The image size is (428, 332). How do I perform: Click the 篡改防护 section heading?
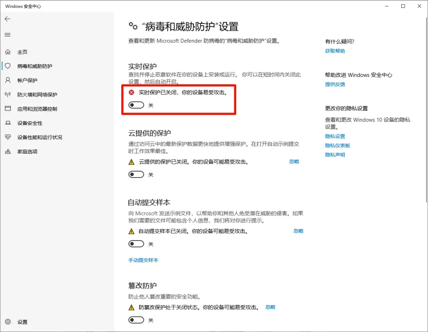pyautogui.click(x=143, y=285)
